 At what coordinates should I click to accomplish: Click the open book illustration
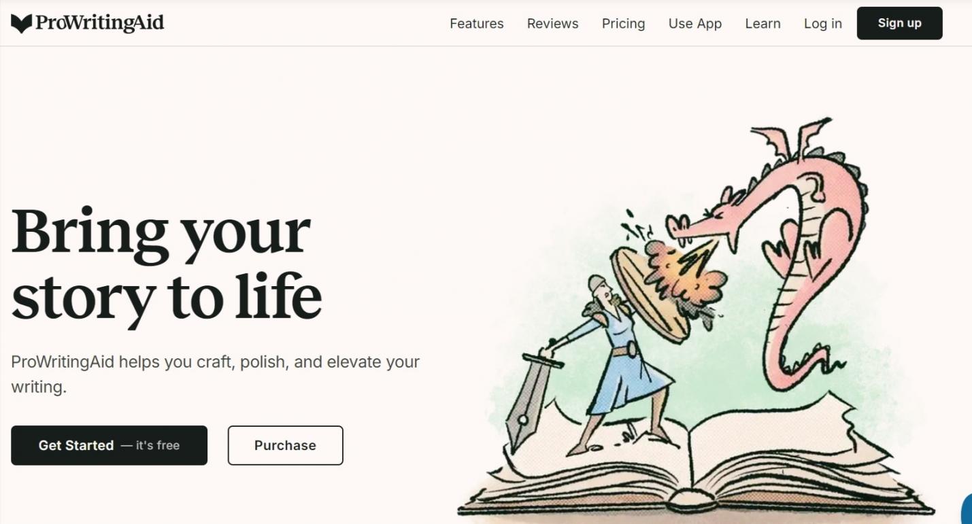[x=694, y=462]
